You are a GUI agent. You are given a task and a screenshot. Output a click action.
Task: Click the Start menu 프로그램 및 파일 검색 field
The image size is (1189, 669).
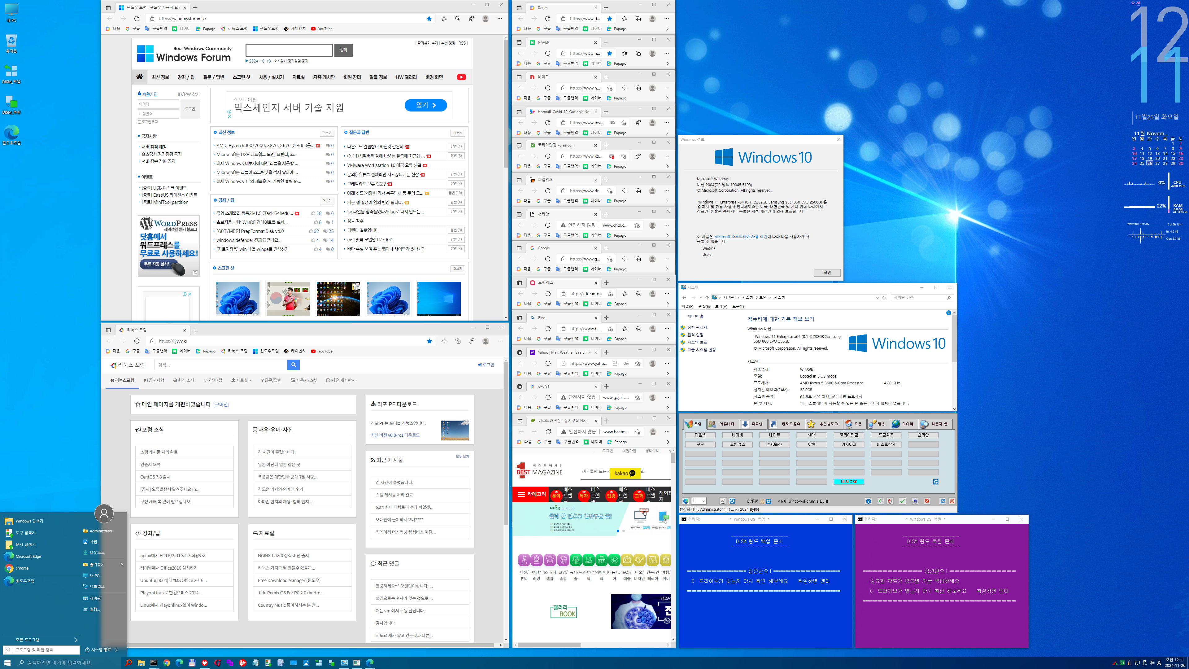41,650
